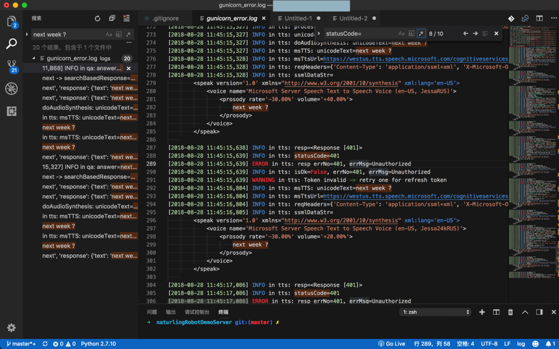Open the Explorer view in activity bar
The image size is (559, 349).
(11, 22)
